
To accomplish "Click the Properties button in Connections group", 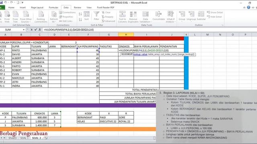I will (x=66, y=17).
